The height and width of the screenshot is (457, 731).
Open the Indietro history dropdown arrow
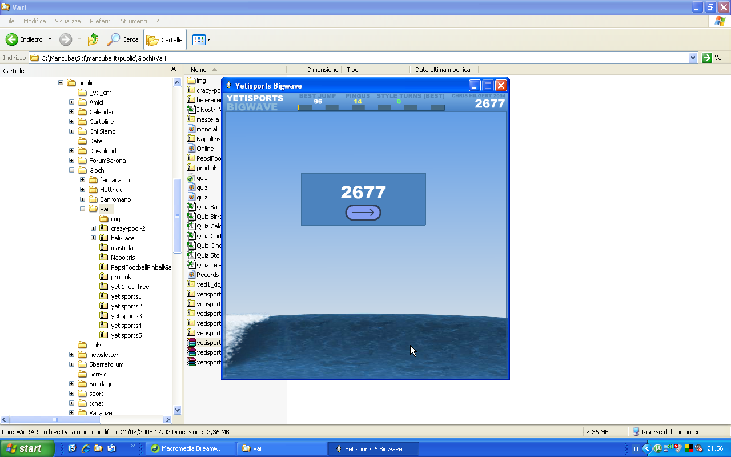[50, 39]
